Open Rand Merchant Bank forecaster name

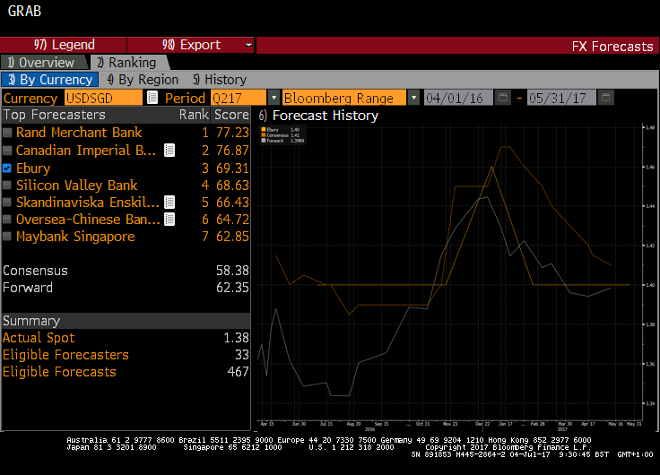tap(79, 133)
